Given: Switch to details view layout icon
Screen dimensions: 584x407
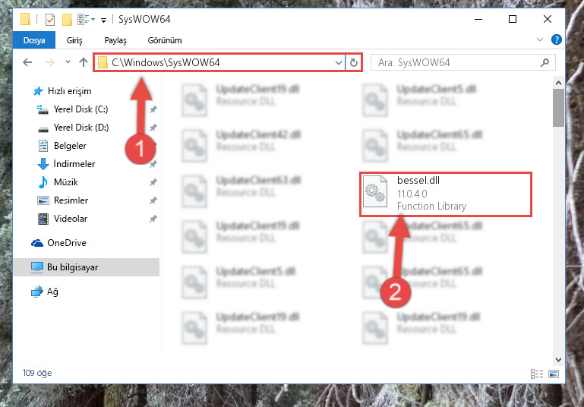Looking at the screenshot, I should pos(537,374).
